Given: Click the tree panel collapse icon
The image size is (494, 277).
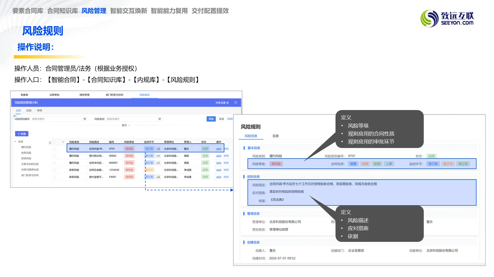Looking at the screenshot, I should 50,143.
